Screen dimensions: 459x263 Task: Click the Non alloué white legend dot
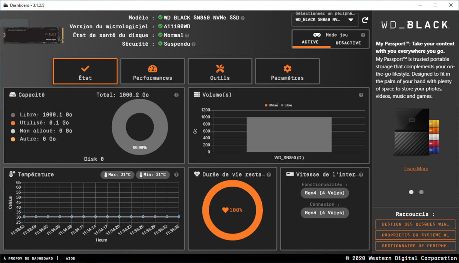13,131
